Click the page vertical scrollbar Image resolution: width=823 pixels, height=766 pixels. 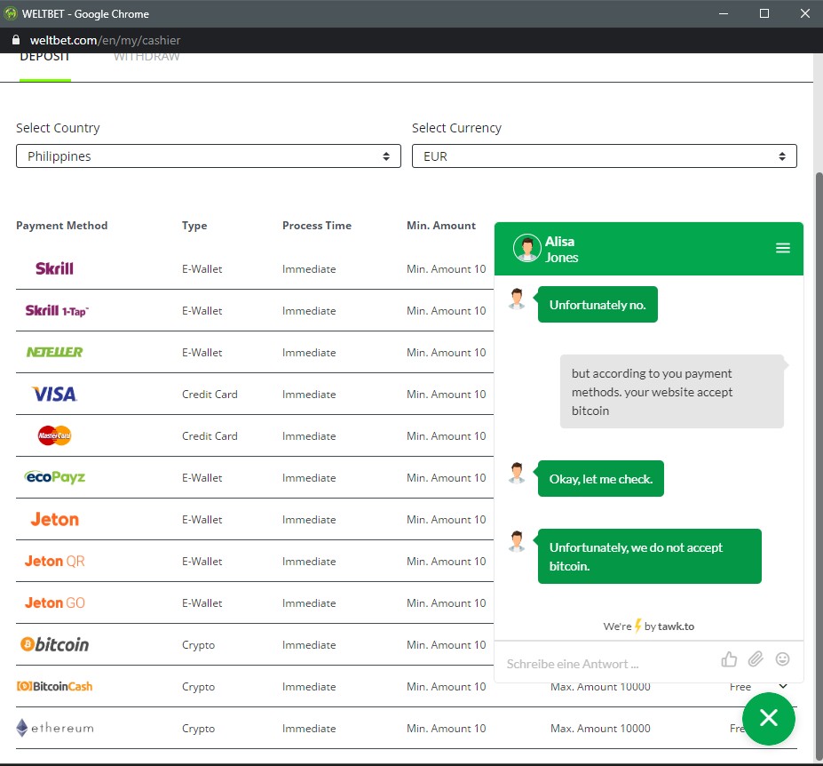[x=819, y=467]
